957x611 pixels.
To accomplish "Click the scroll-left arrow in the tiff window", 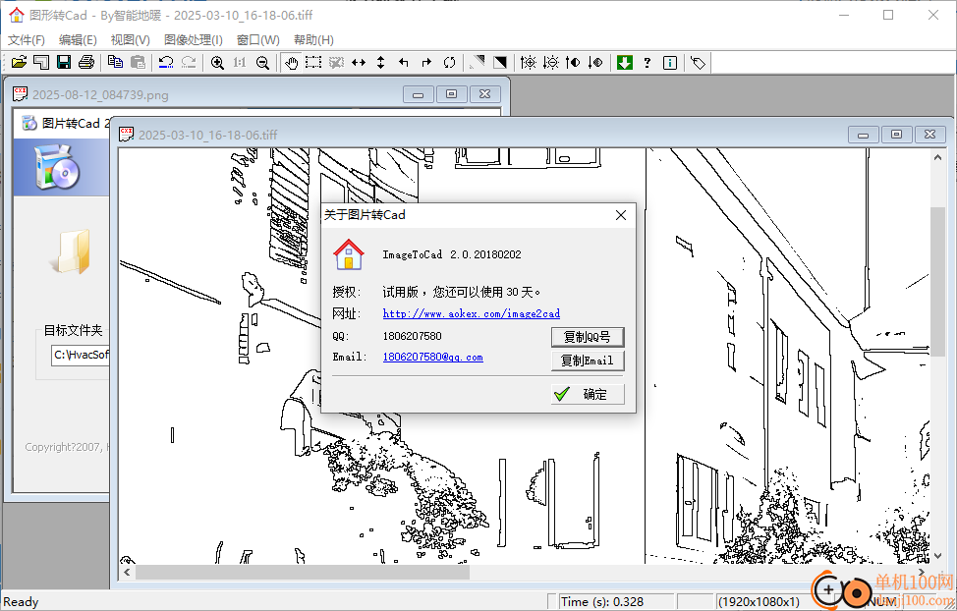I will [127, 573].
